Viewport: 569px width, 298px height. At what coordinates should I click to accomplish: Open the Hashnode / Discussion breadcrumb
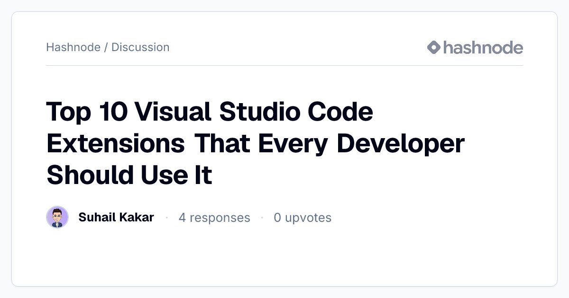(x=108, y=47)
